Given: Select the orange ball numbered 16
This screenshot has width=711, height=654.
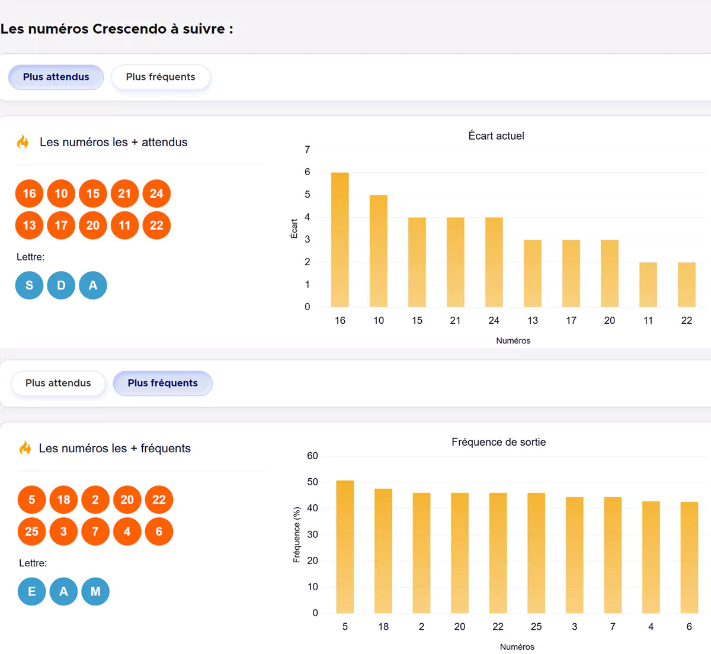Looking at the screenshot, I should [x=29, y=194].
